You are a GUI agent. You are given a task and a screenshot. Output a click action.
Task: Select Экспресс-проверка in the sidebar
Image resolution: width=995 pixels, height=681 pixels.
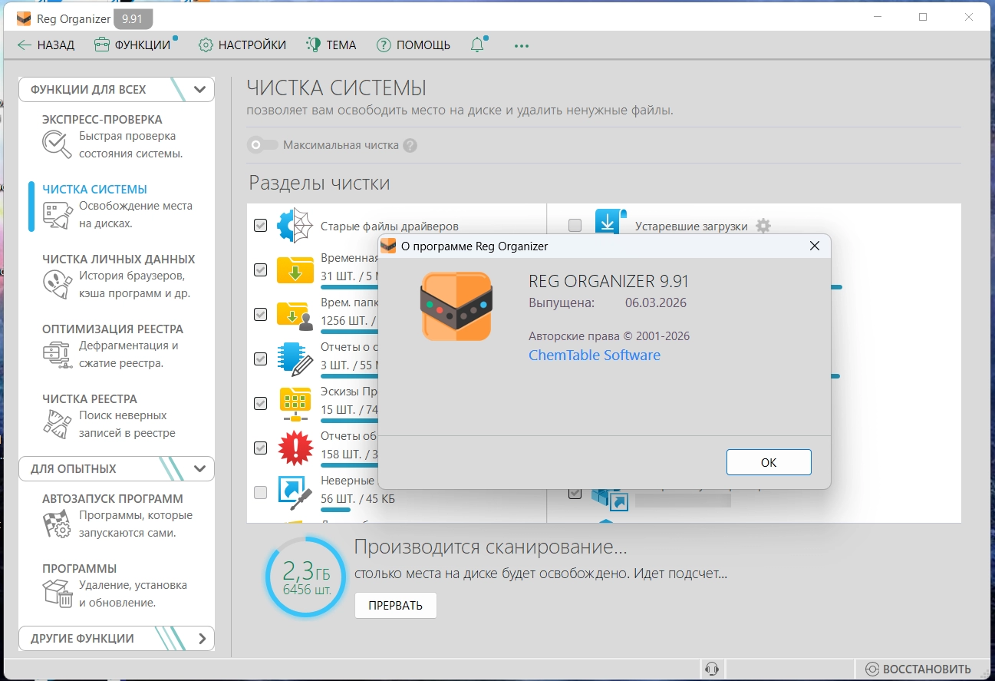click(118, 137)
